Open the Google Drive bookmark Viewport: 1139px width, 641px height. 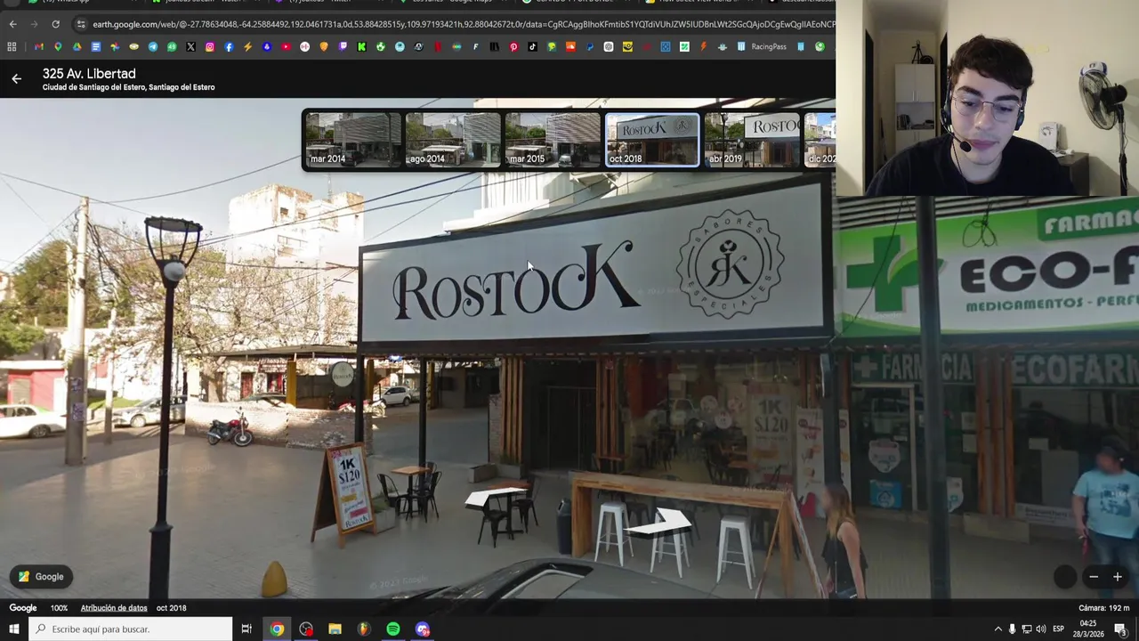click(77, 46)
